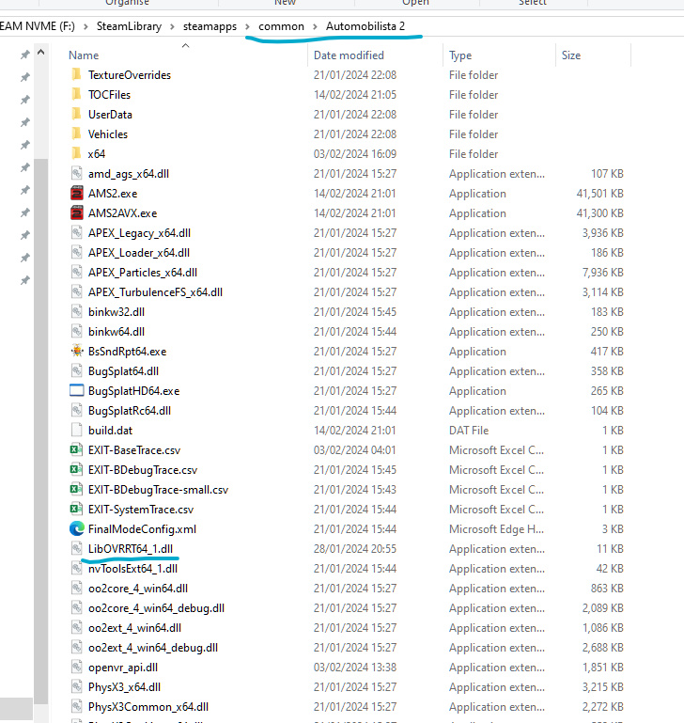Select the oo2core_4_win64_debug.dll file name

(x=156, y=607)
